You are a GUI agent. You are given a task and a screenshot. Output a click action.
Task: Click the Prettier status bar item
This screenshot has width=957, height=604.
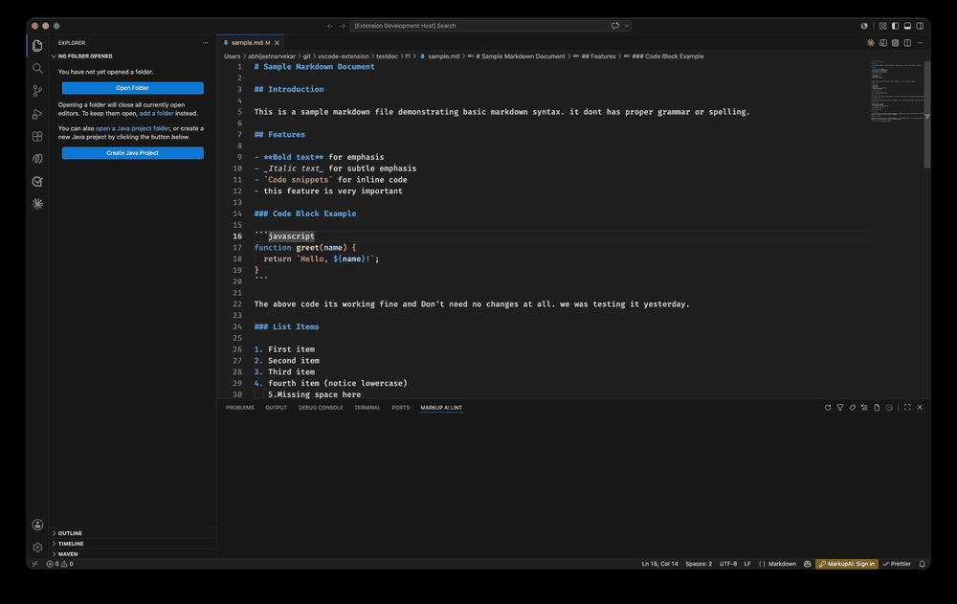[x=897, y=564]
